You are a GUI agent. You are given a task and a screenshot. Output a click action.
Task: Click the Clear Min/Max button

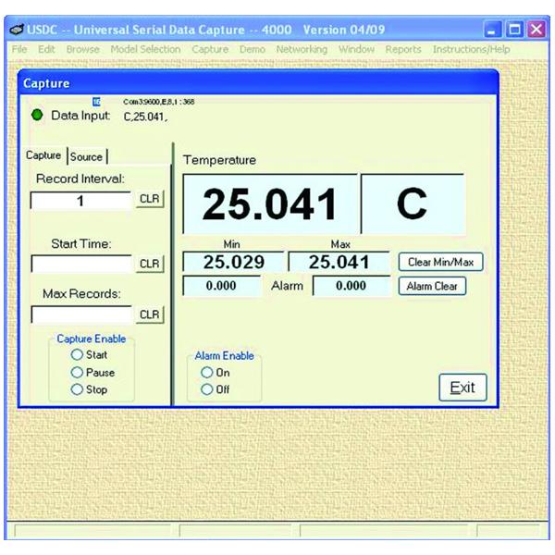(x=440, y=262)
